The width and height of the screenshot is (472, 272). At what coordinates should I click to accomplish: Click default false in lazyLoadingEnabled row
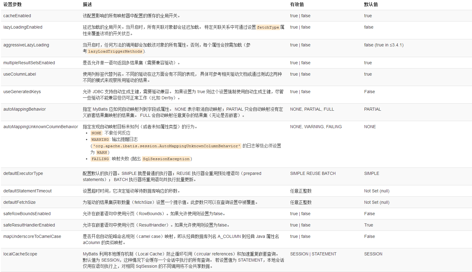pos(369,27)
